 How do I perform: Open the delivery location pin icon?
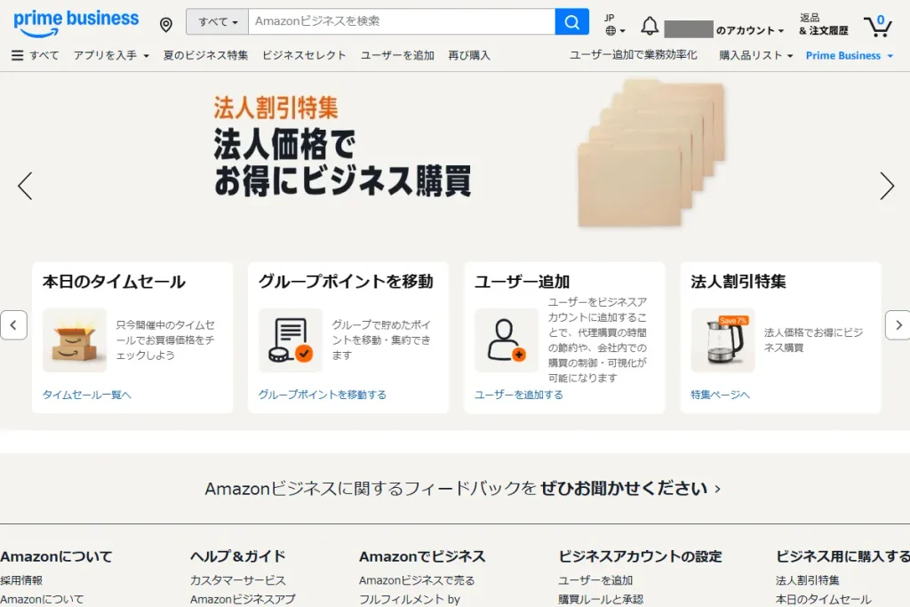pyautogui.click(x=166, y=24)
